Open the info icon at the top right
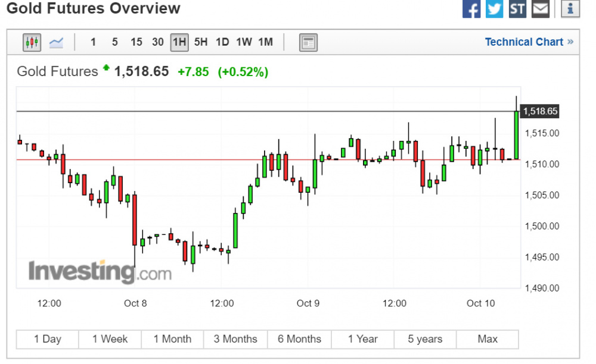This screenshot has width=596, height=364. [570, 8]
